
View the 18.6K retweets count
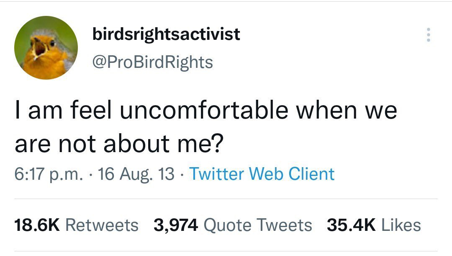coord(38,225)
